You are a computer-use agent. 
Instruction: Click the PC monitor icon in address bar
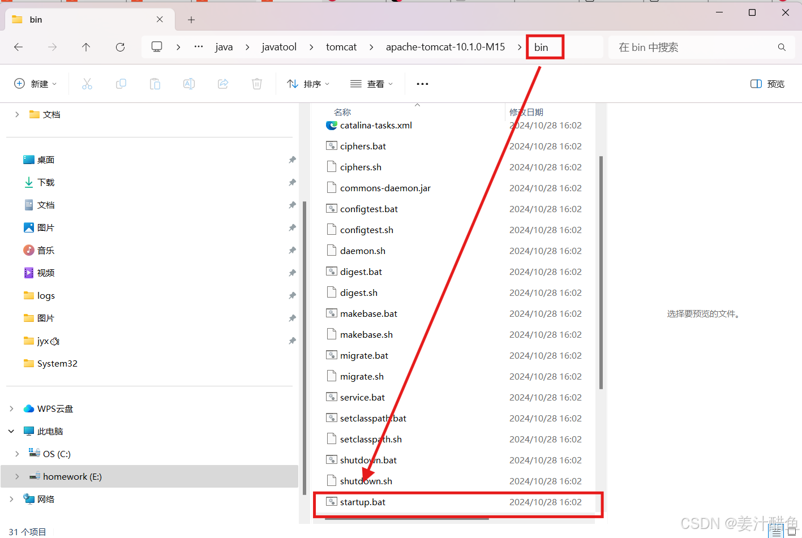coord(157,47)
